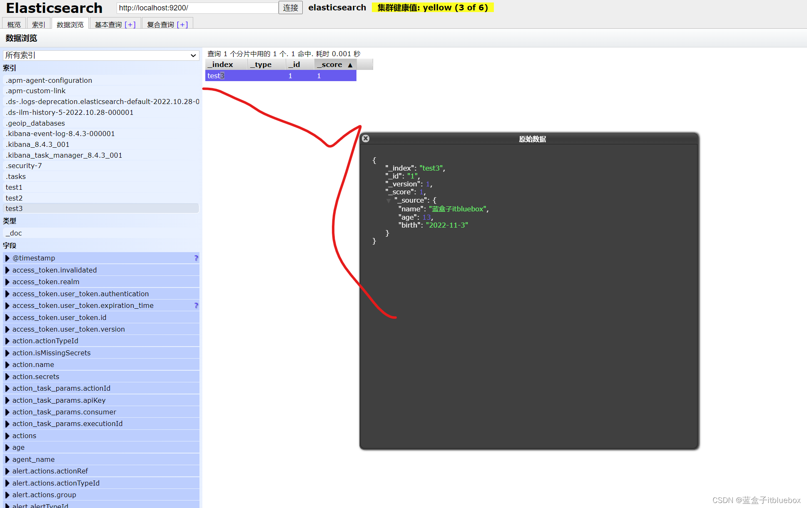Image resolution: width=807 pixels, height=508 pixels.
Task: Expand the action.name field arrow
Action: 7,364
